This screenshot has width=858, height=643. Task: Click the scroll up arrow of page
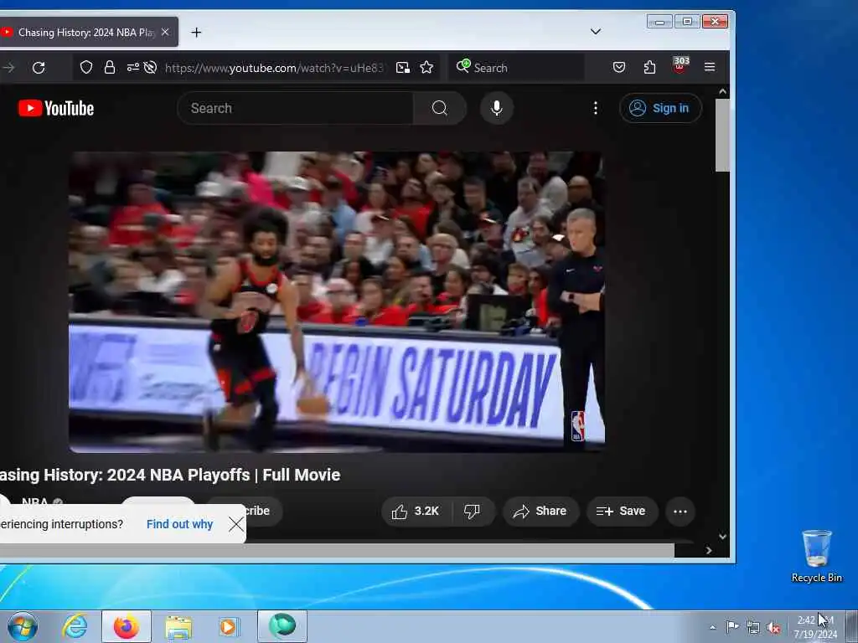[723, 91]
